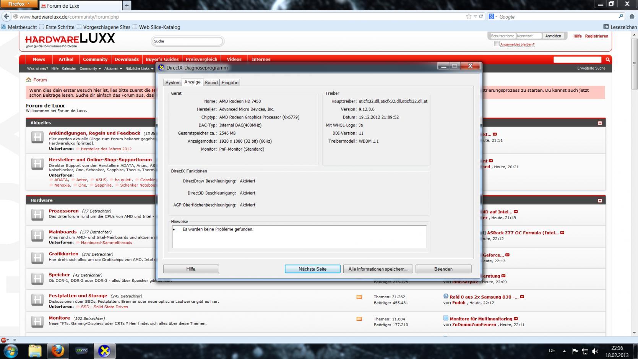Viewport: 638px width, 359px height.
Task: Open the Prozessoren forum link
Action: tap(63, 211)
